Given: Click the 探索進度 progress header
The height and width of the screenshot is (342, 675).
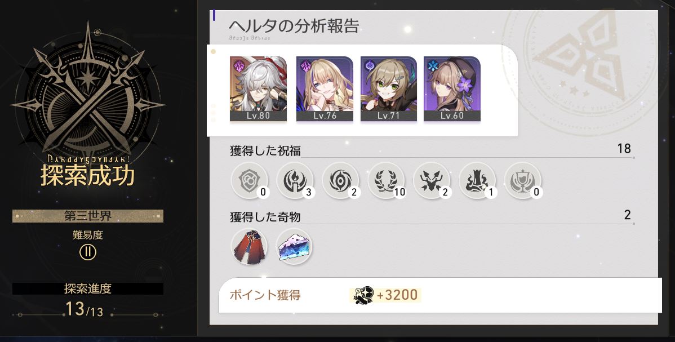Looking at the screenshot, I should [88, 288].
